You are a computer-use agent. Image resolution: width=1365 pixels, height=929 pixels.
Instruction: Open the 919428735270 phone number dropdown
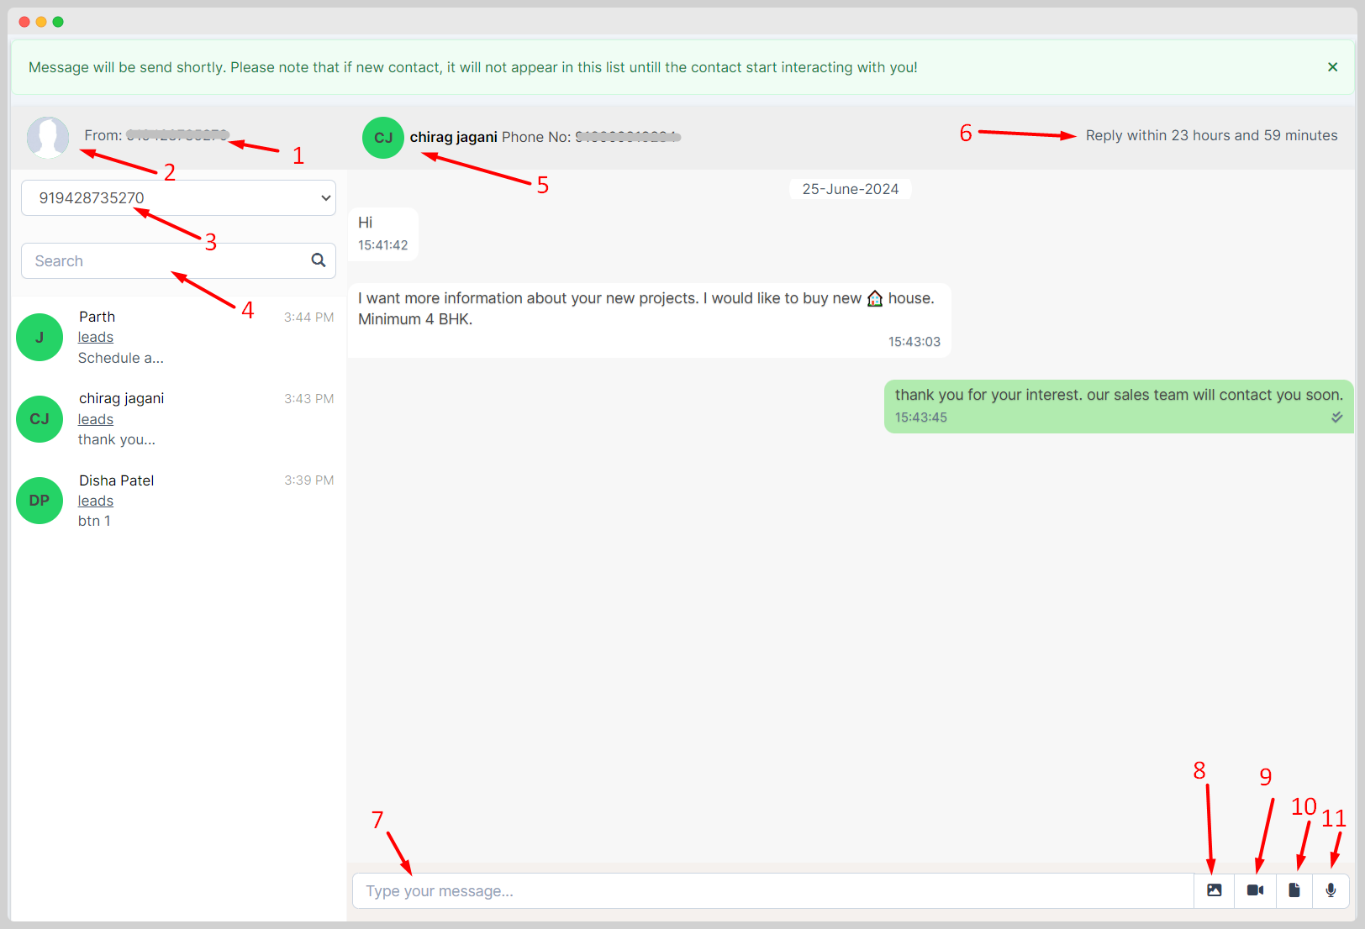(178, 197)
